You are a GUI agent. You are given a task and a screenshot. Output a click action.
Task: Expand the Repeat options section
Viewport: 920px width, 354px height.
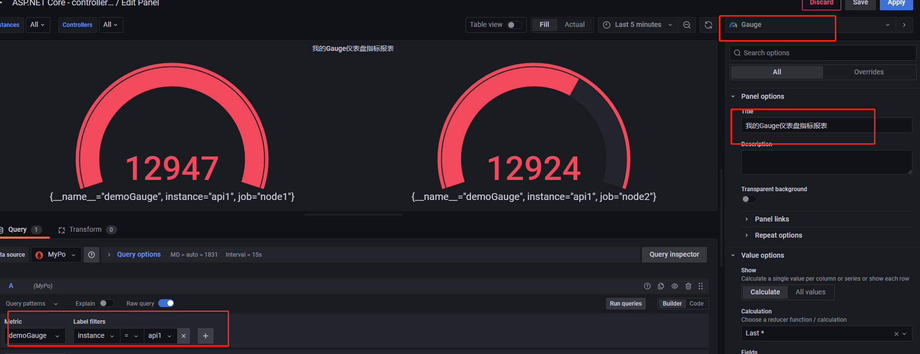[778, 235]
